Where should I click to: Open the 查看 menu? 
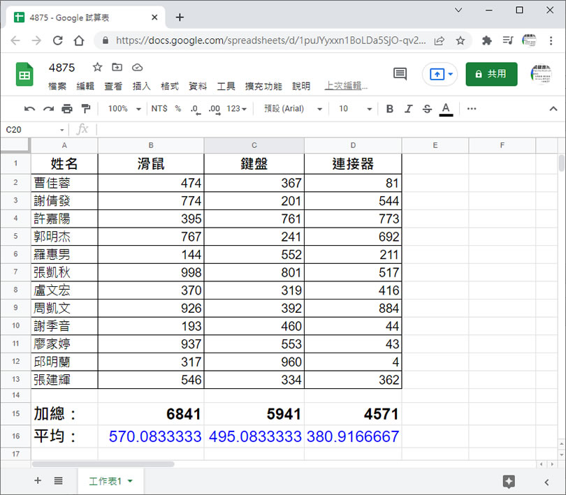coord(113,87)
